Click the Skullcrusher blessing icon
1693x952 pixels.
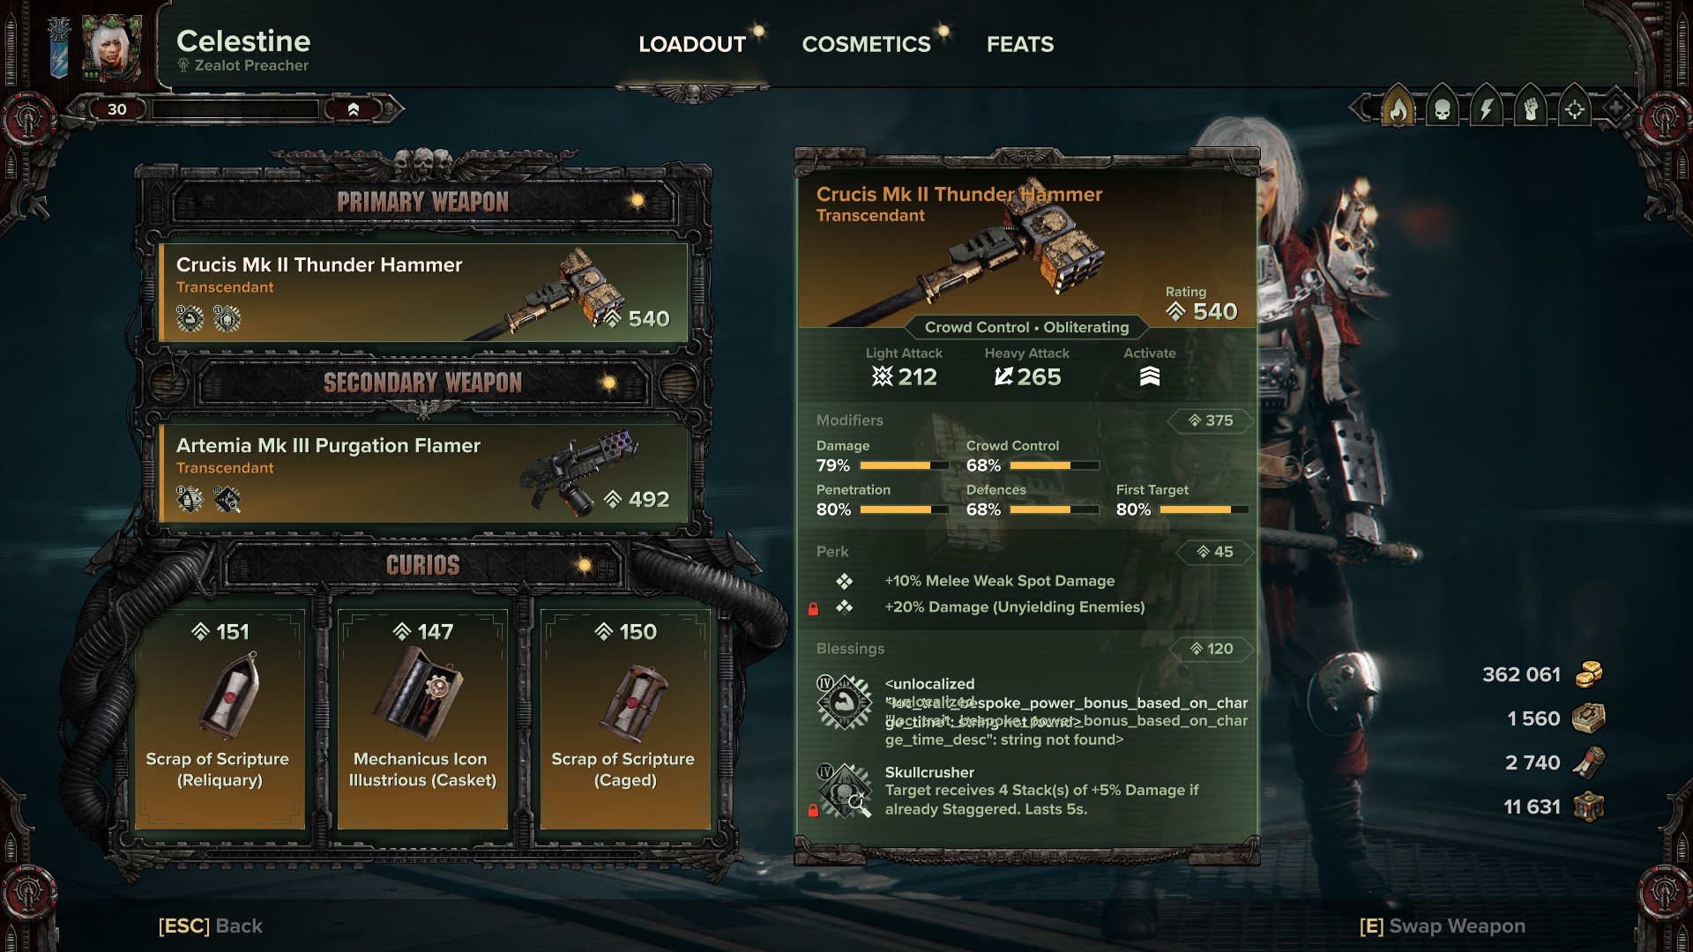(x=845, y=790)
